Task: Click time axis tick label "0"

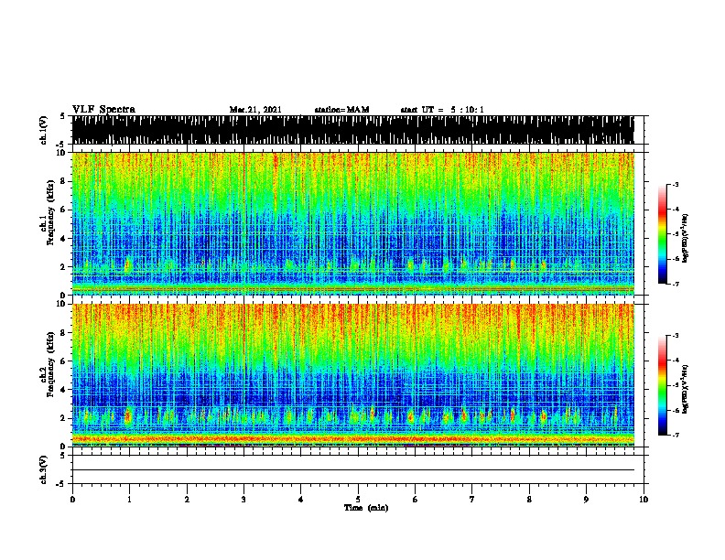Action: (72, 500)
